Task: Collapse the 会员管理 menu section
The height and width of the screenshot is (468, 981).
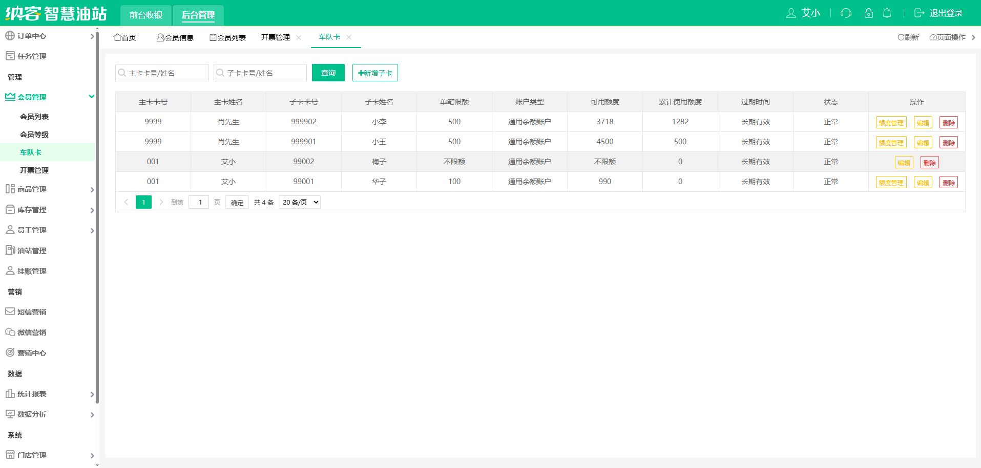Action: pyautogui.click(x=92, y=97)
